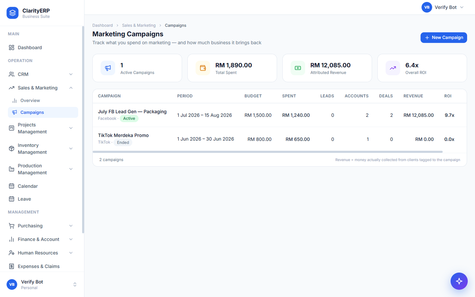Screen dimensions: 475x297
Task: Click the RM 12,085.00 revenue table cell
Action: [419, 115]
